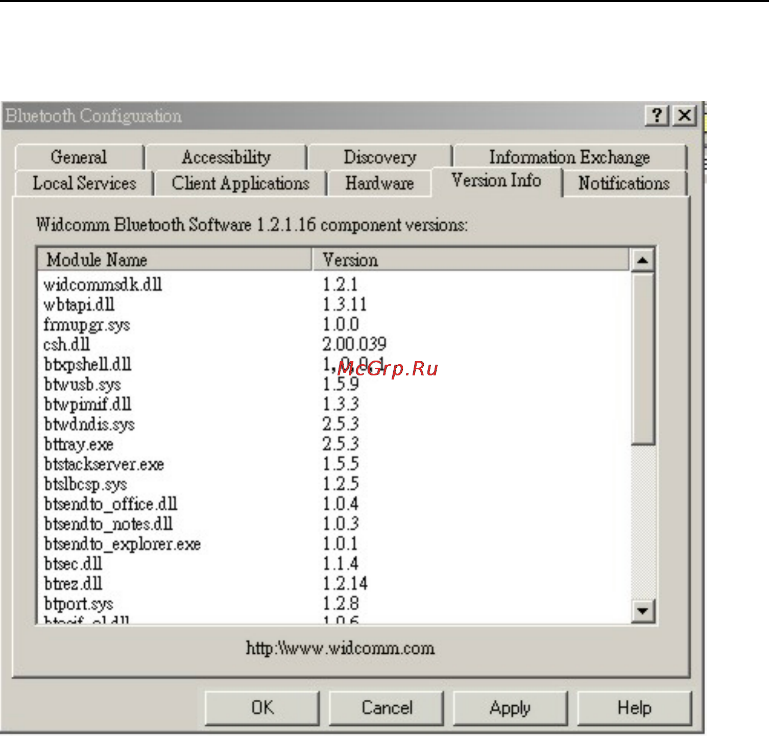
Task: Open the Local Services tab
Action: (x=84, y=183)
